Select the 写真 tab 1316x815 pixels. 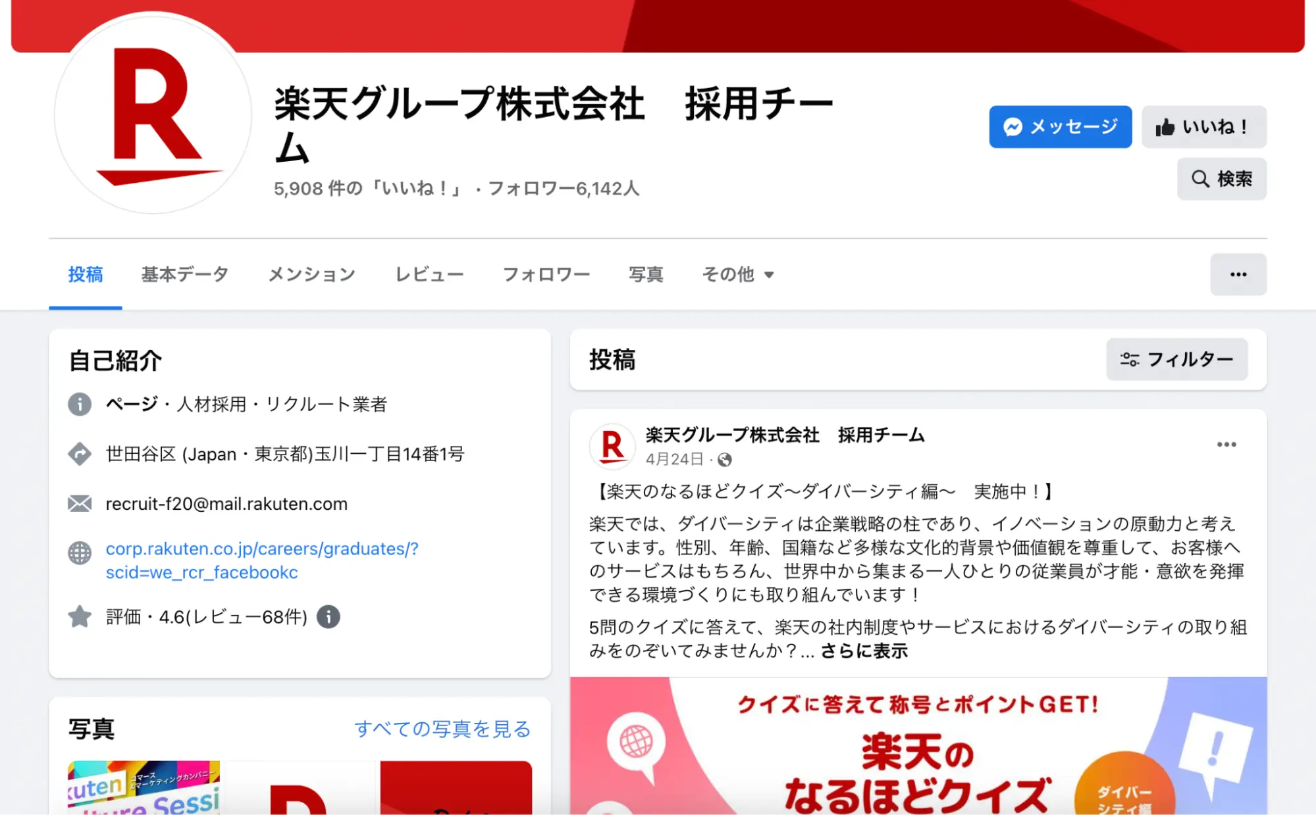646,274
